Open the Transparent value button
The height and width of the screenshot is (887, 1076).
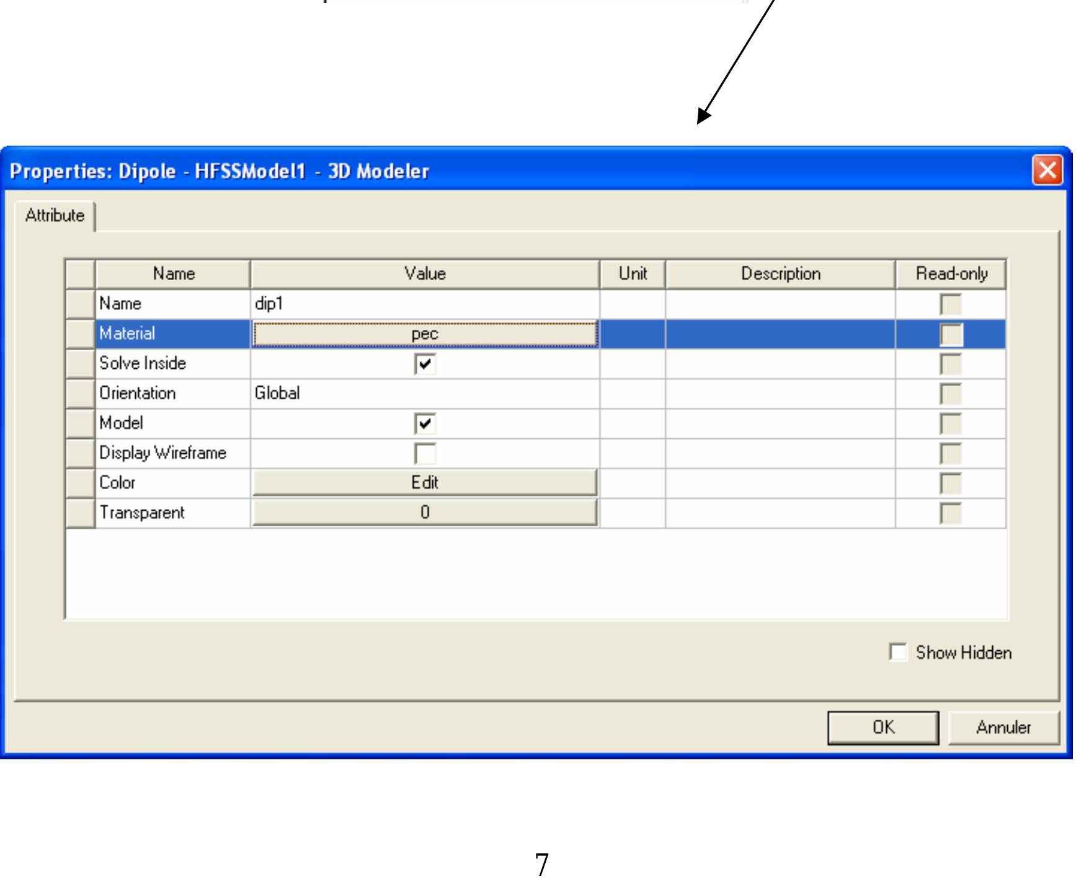pos(425,513)
